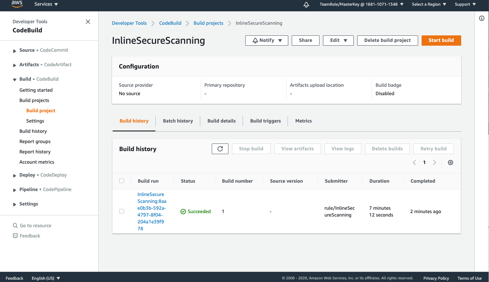Click the green Succeeded status icon
Screen dimensions: 489x282
click(x=183, y=212)
